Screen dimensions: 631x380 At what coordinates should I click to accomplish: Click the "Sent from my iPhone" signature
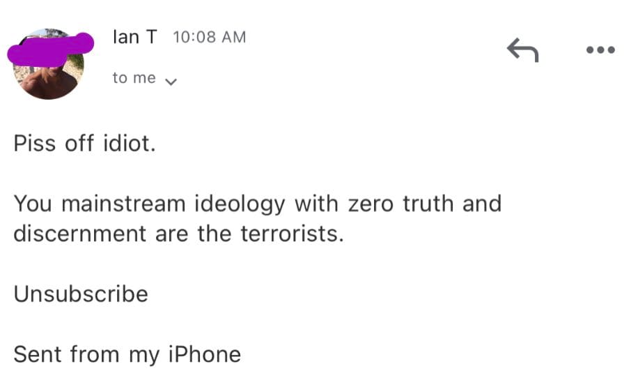(127, 355)
